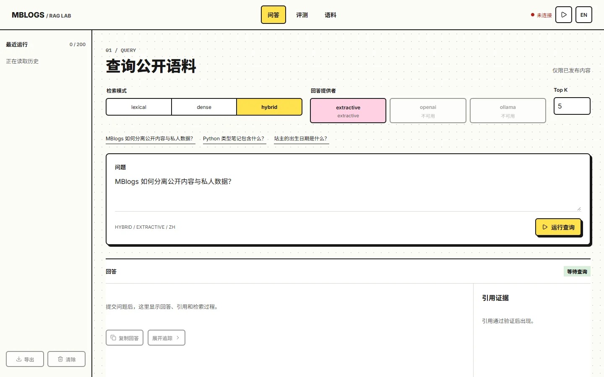The width and height of the screenshot is (604, 377).
Task: Click the 导出 button
Action: tap(25, 359)
